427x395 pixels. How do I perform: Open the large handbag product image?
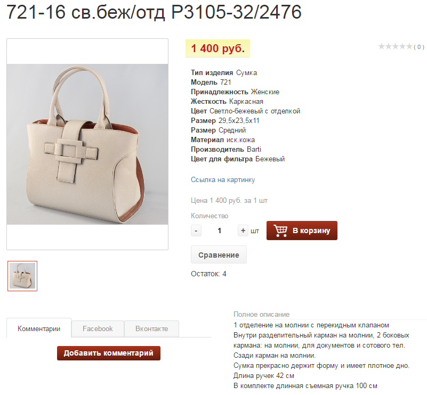87,144
